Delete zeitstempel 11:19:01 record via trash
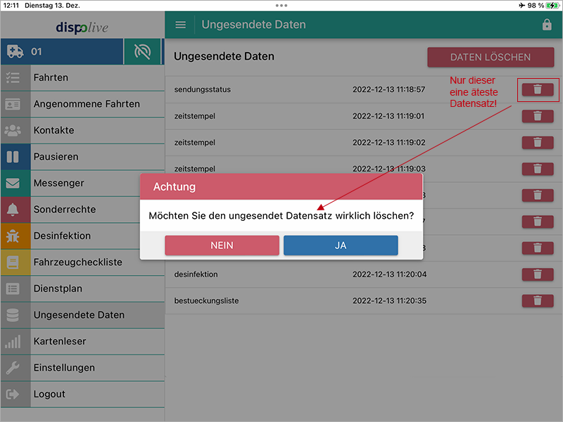This screenshot has width=563, height=422. click(538, 116)
